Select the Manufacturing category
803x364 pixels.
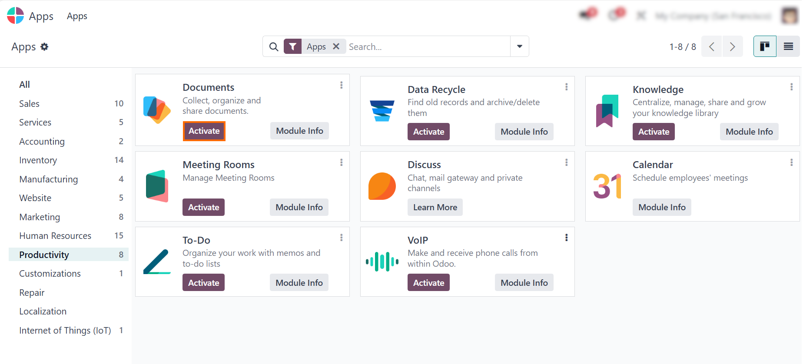[x=69, y=179]
